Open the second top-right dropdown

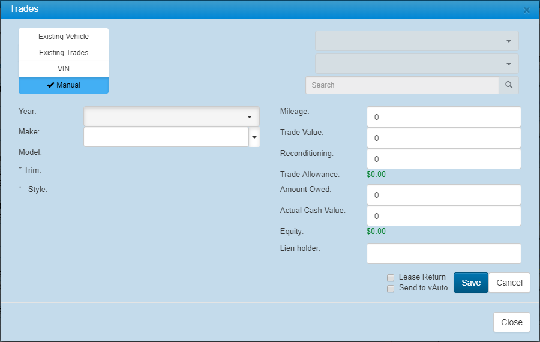pyautogui.click(x=417, y=64)
